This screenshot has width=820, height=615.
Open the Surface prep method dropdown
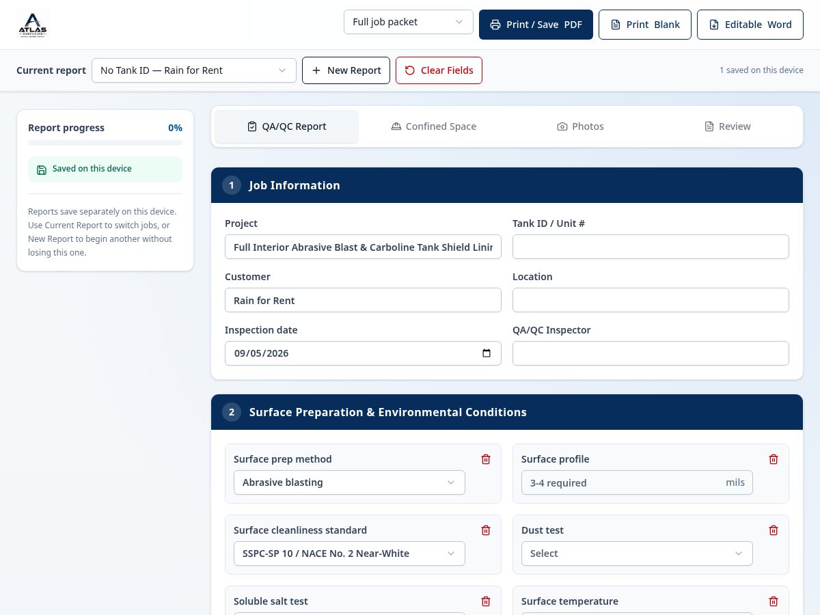[x=349, y=482]
